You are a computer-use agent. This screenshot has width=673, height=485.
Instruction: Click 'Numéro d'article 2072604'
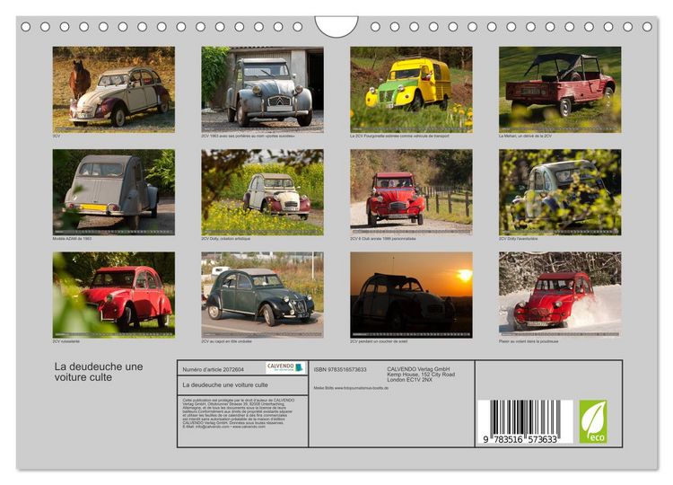coord(213,369)
